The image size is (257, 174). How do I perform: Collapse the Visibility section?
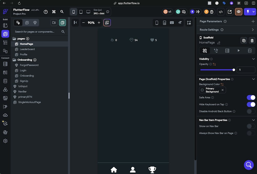(x=253, y=59)
